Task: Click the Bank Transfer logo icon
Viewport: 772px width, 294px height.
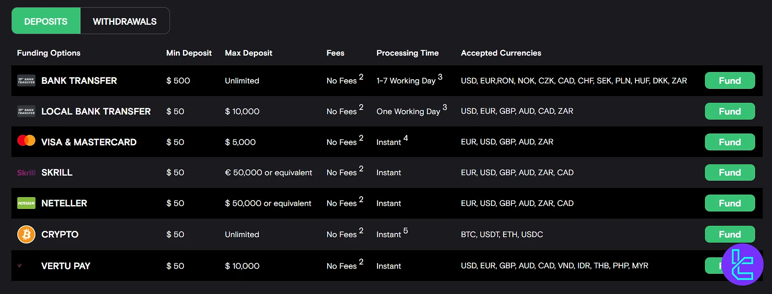Action: pyautogui.click(x=26, y=80)
